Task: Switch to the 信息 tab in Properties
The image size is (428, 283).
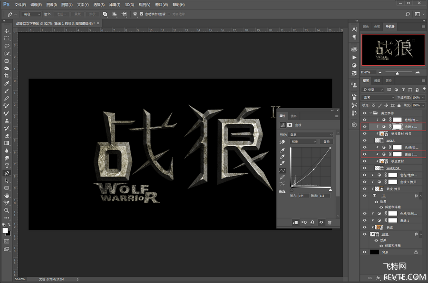Action: (x=293, y=116)
